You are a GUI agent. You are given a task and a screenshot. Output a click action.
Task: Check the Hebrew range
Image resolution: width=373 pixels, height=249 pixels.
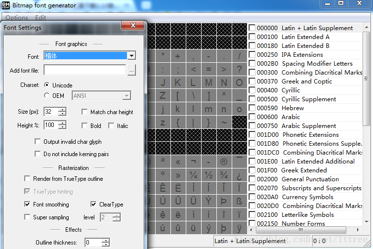(252, 108)
